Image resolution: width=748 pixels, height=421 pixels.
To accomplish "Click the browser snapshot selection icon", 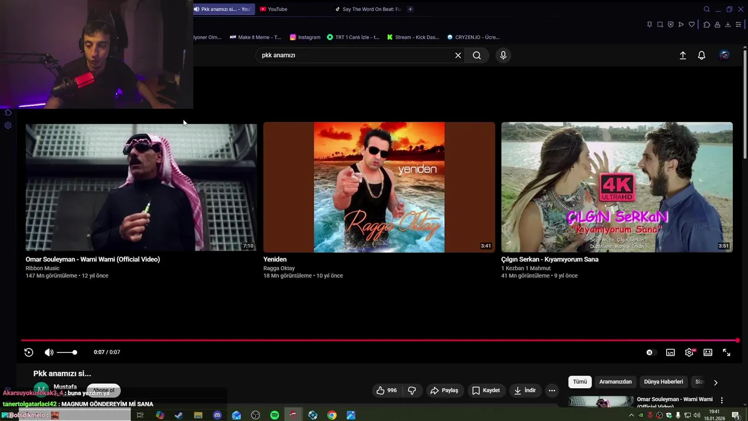I will (x=660, y=25).
